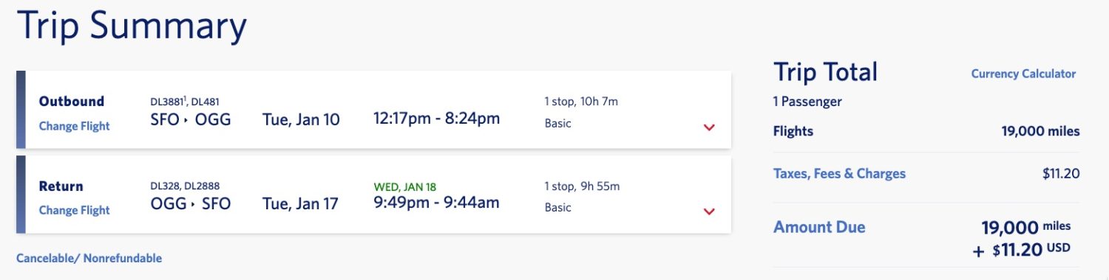Click the Basic fare label for Outbound
The width and height of the screenshot is (1109, 280).
558,123
